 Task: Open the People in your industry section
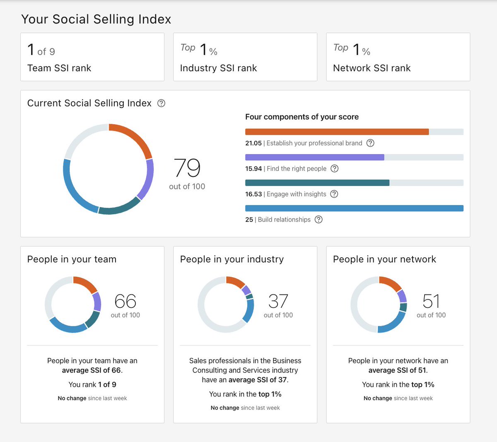point(232,259)
